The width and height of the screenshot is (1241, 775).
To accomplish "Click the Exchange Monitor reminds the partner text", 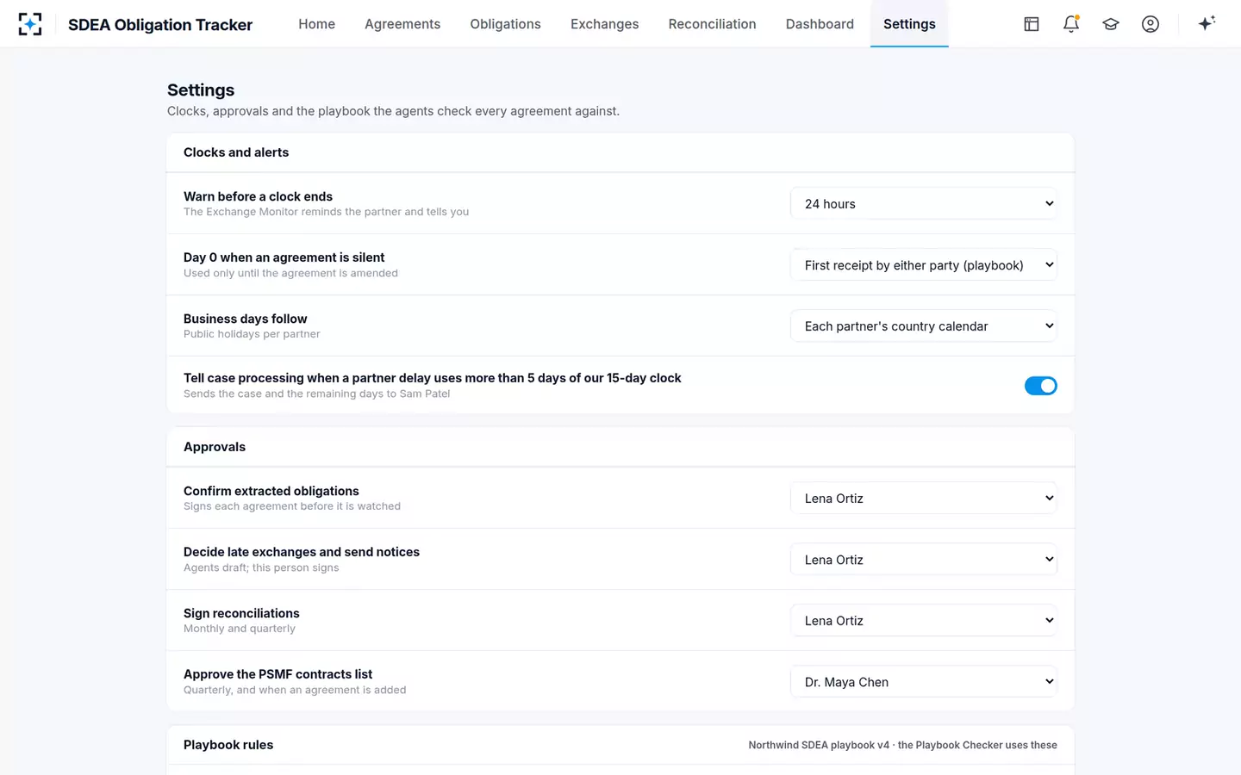I will pos(326,212).
